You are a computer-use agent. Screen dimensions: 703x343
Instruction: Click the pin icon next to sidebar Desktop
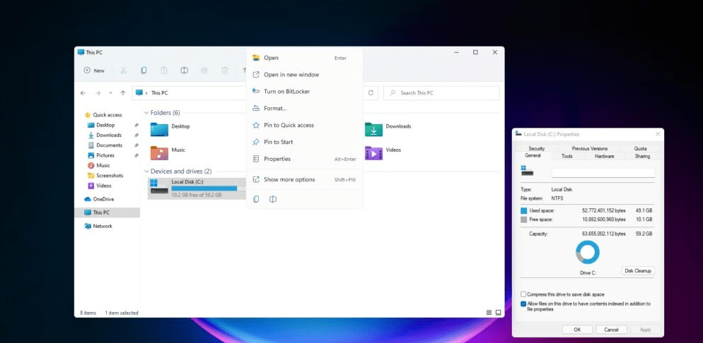click(x=136, y=125)
